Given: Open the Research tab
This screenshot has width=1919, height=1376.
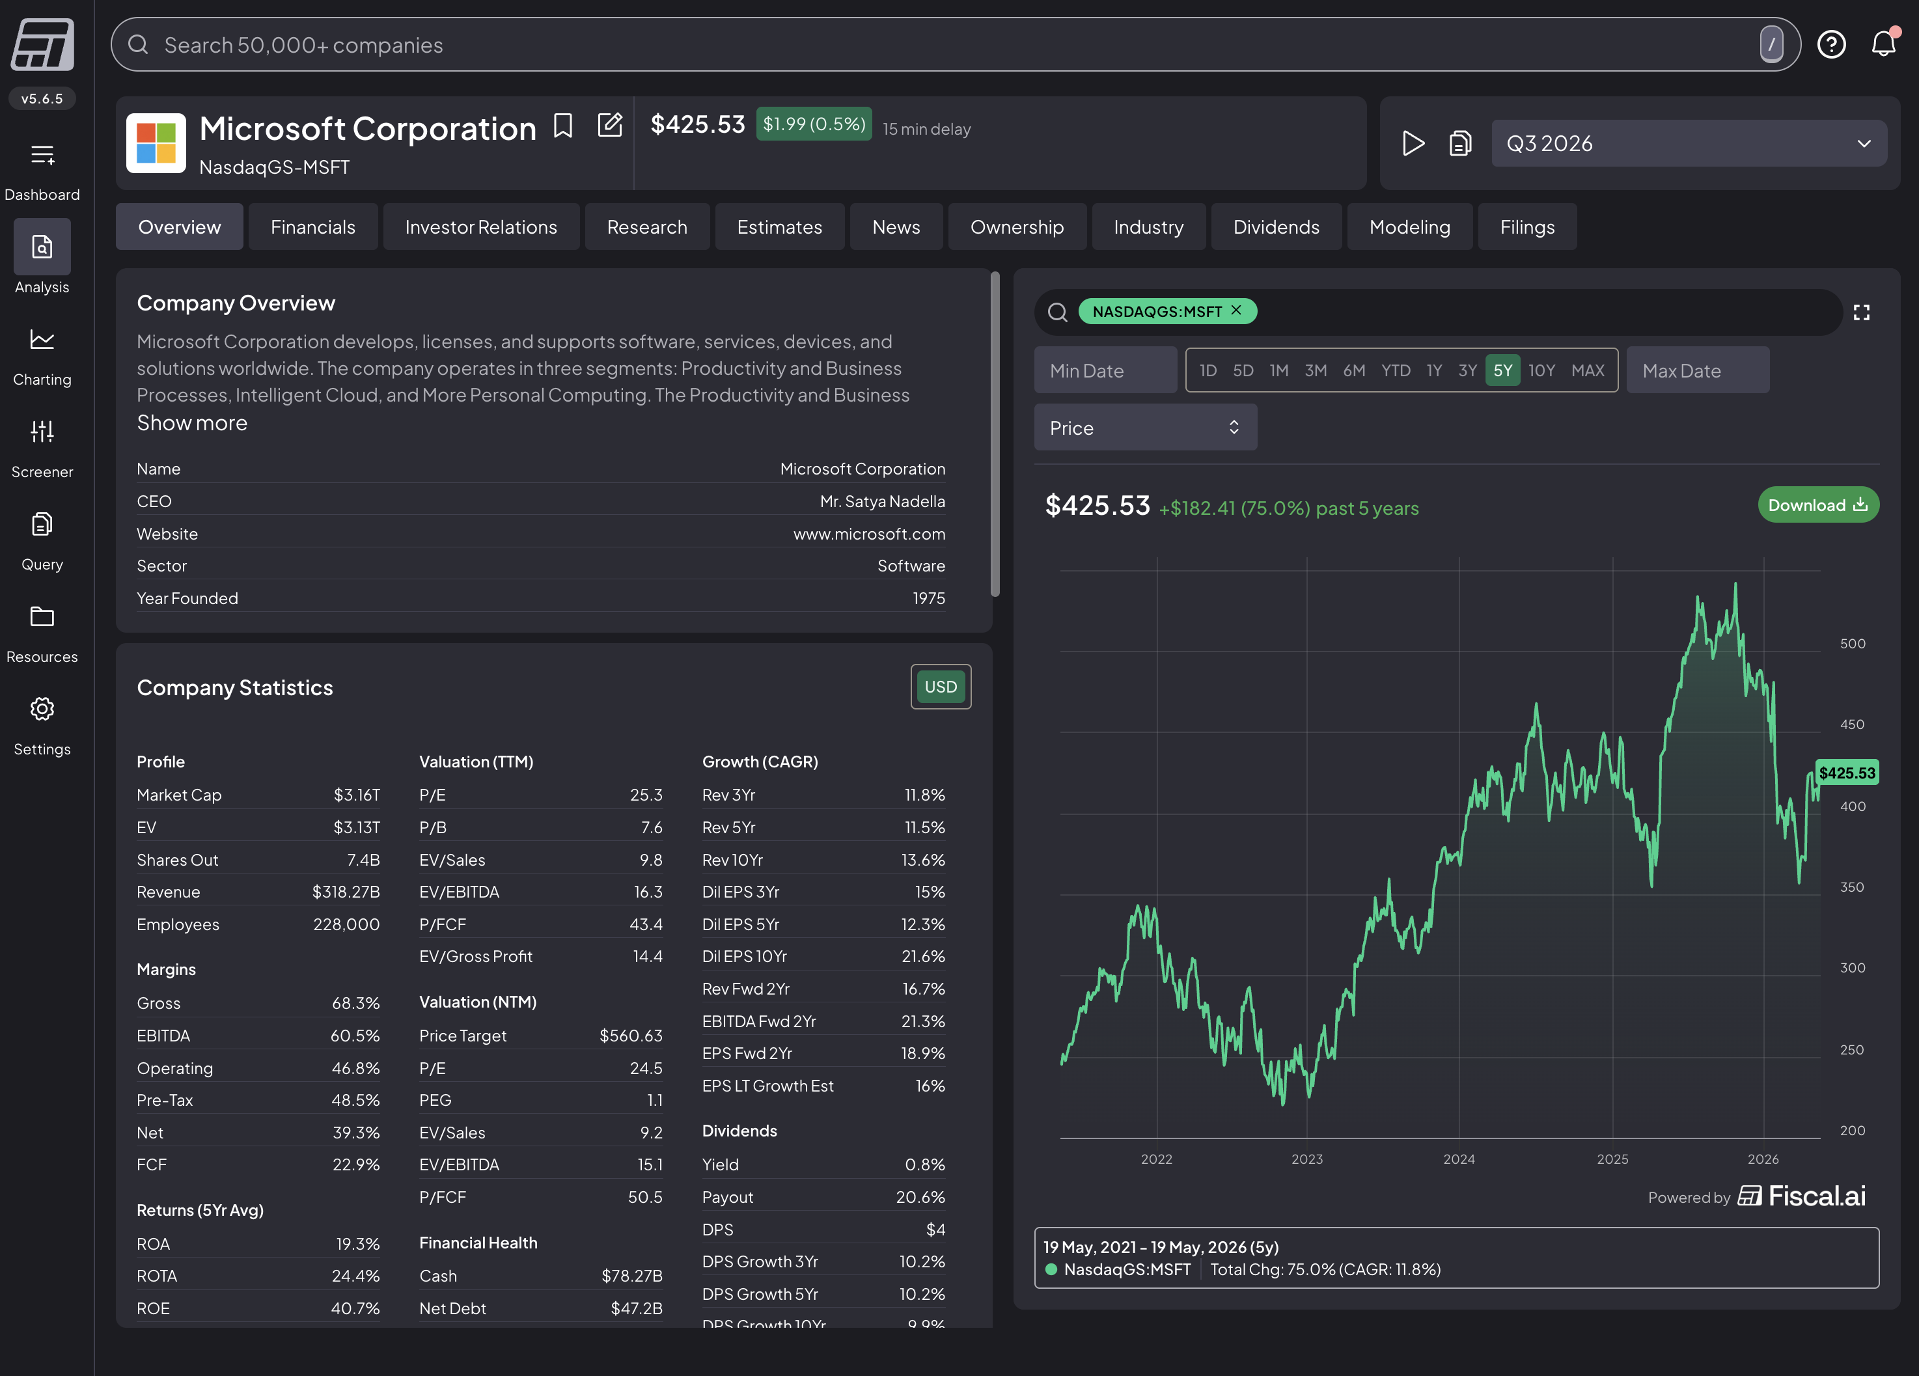Looking at the screenshot, I should coord(647,227).
